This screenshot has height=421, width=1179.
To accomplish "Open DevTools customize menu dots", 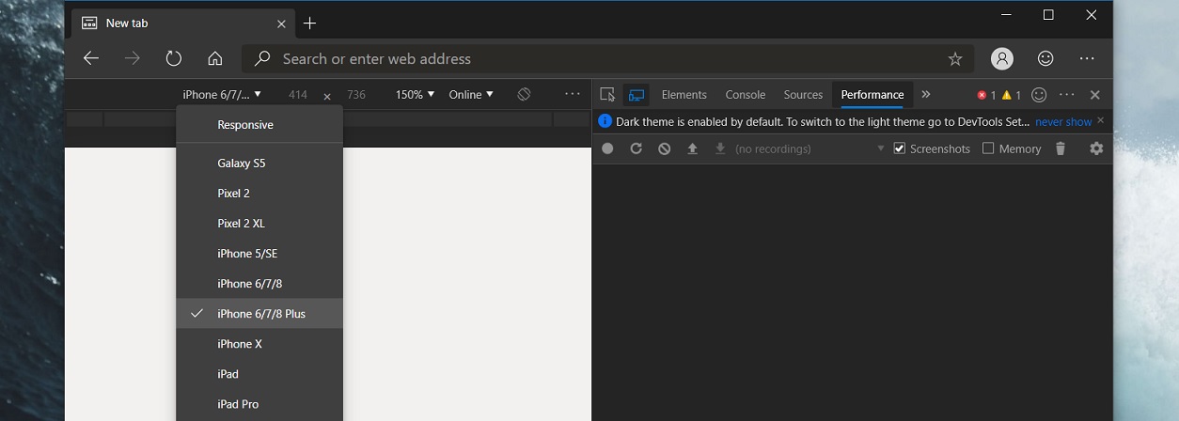I will coord(1067,95).
